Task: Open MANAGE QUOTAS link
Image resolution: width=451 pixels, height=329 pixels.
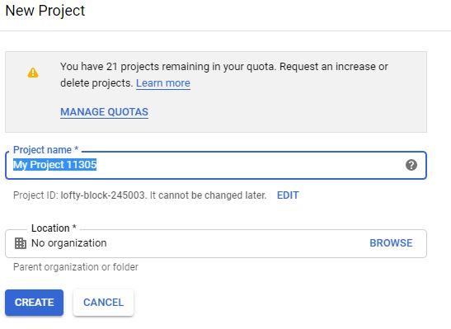Action: coord(104,112)
